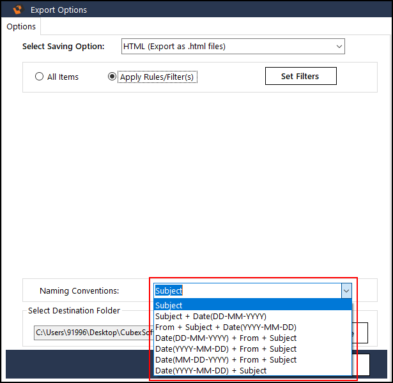393x383 pixels.
Task: Click the Naming Conventions combo box text field
Action: pyautogui.click(x=246, y=291)
